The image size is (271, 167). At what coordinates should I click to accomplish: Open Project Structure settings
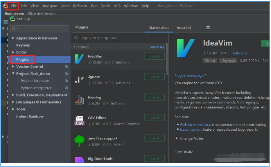(35, 81)
